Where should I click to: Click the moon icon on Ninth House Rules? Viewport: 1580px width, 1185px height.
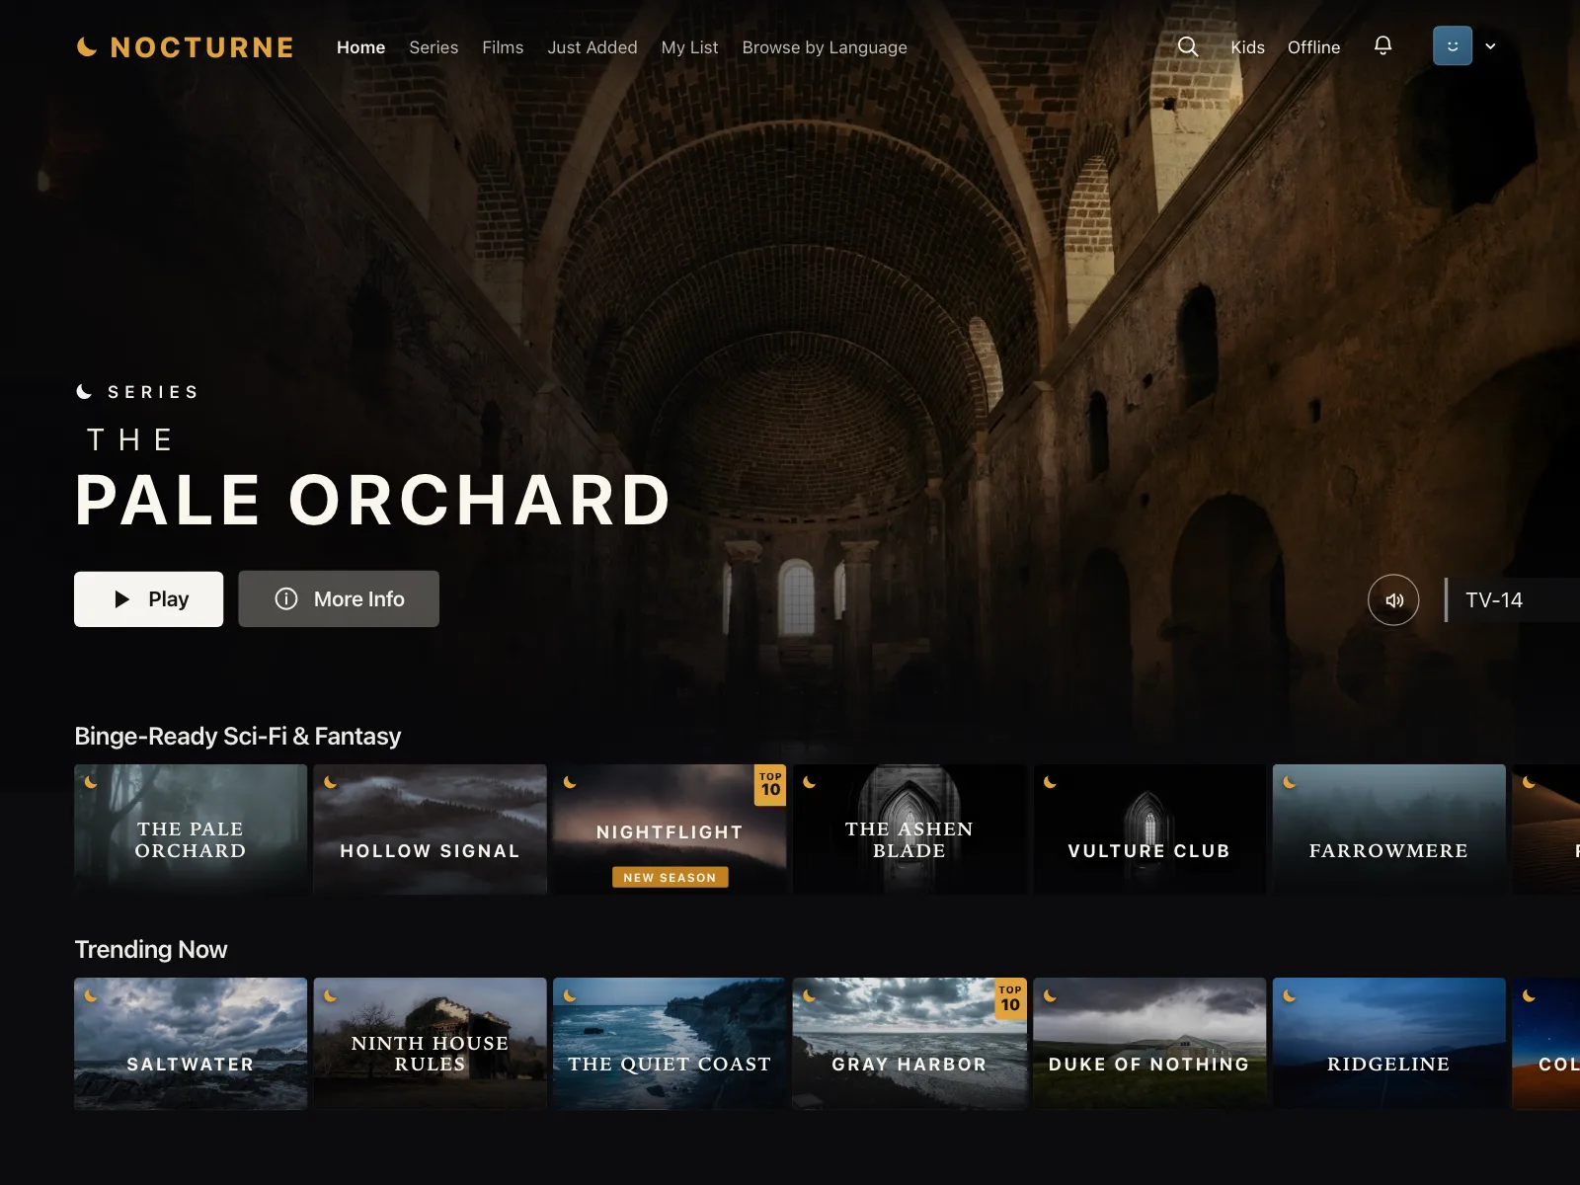coord(331,996)
